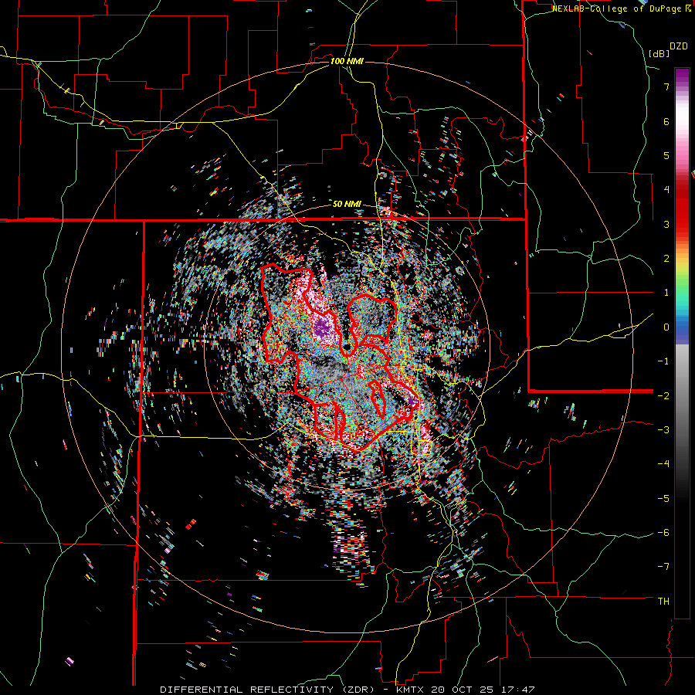
Task: Click the NEXLAB-College of DuPage watermark text
Action: [x=622, y=8]
